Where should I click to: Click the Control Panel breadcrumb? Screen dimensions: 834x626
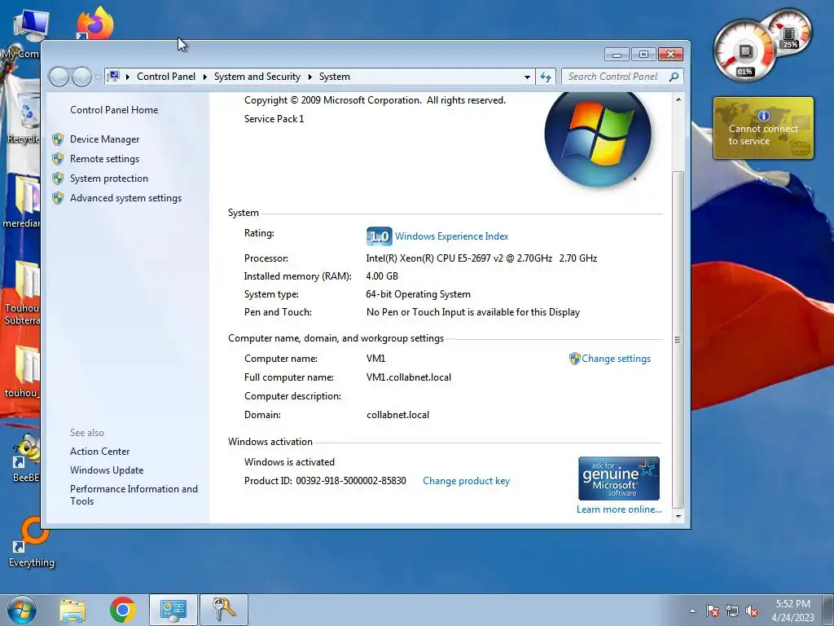point(166,77)
